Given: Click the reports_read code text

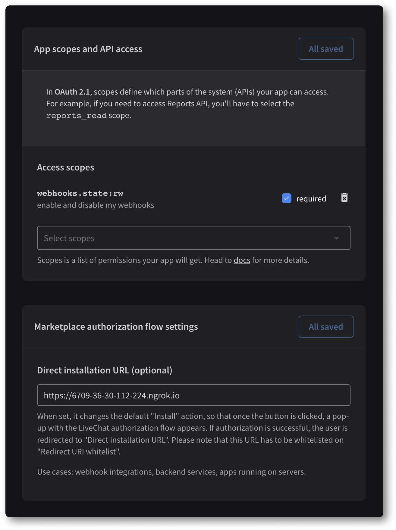Looking at the screenshot, I should pyautogui.click(x=77, y=116).
